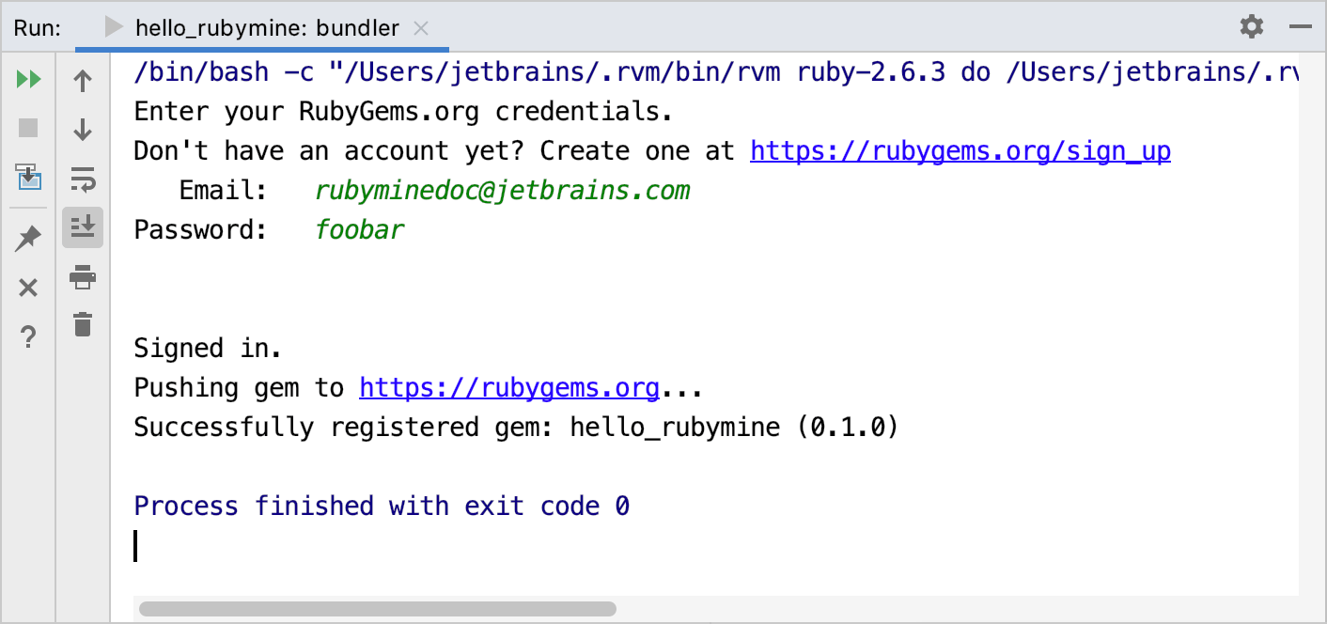Open the run configuration settings gear

tap(1252, 26)
